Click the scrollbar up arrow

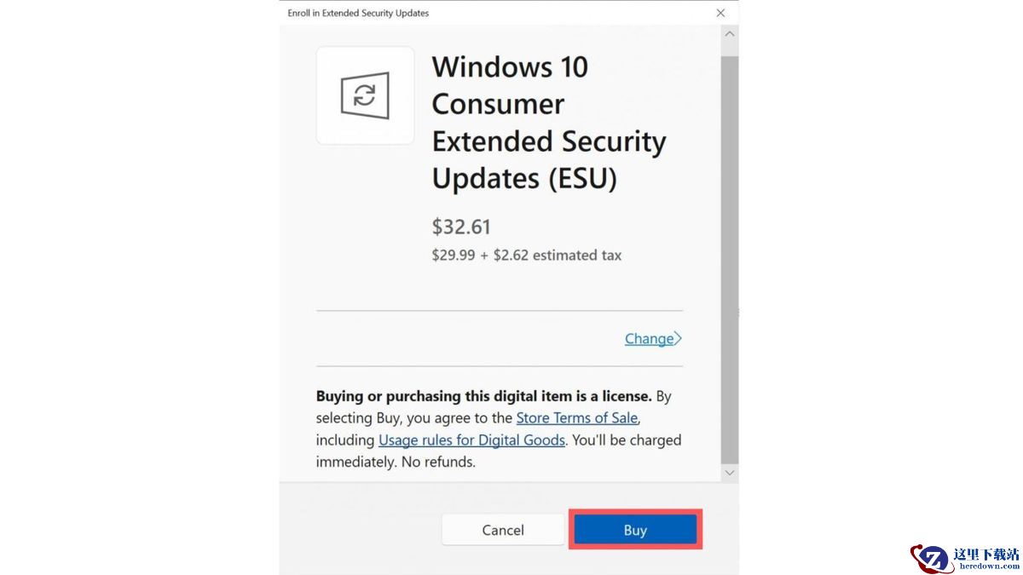pyautogui.click(x=730, y=33)
